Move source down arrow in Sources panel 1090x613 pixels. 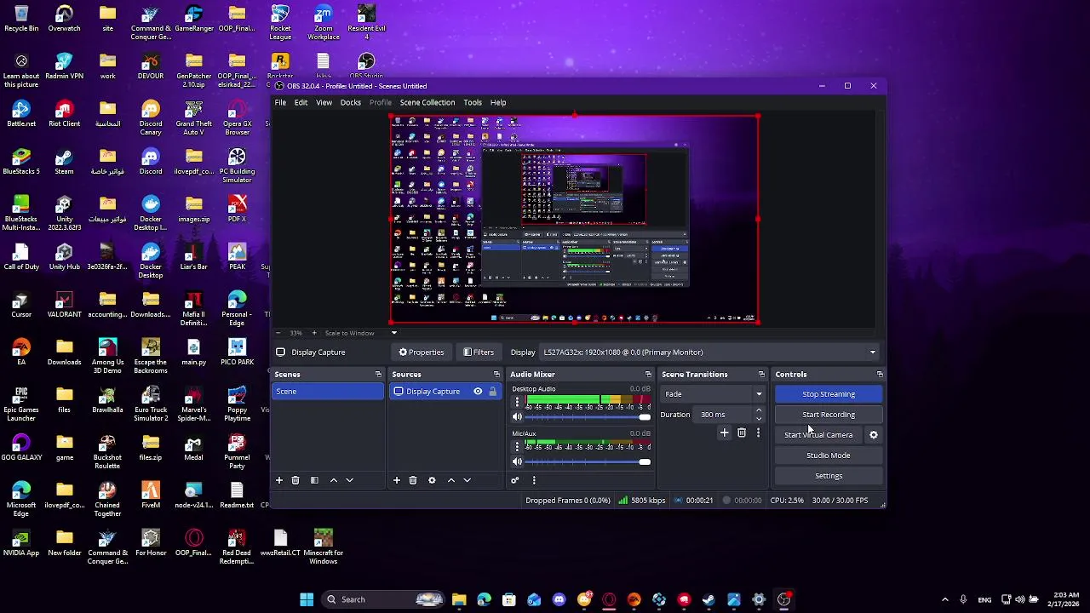coord(467,480)
